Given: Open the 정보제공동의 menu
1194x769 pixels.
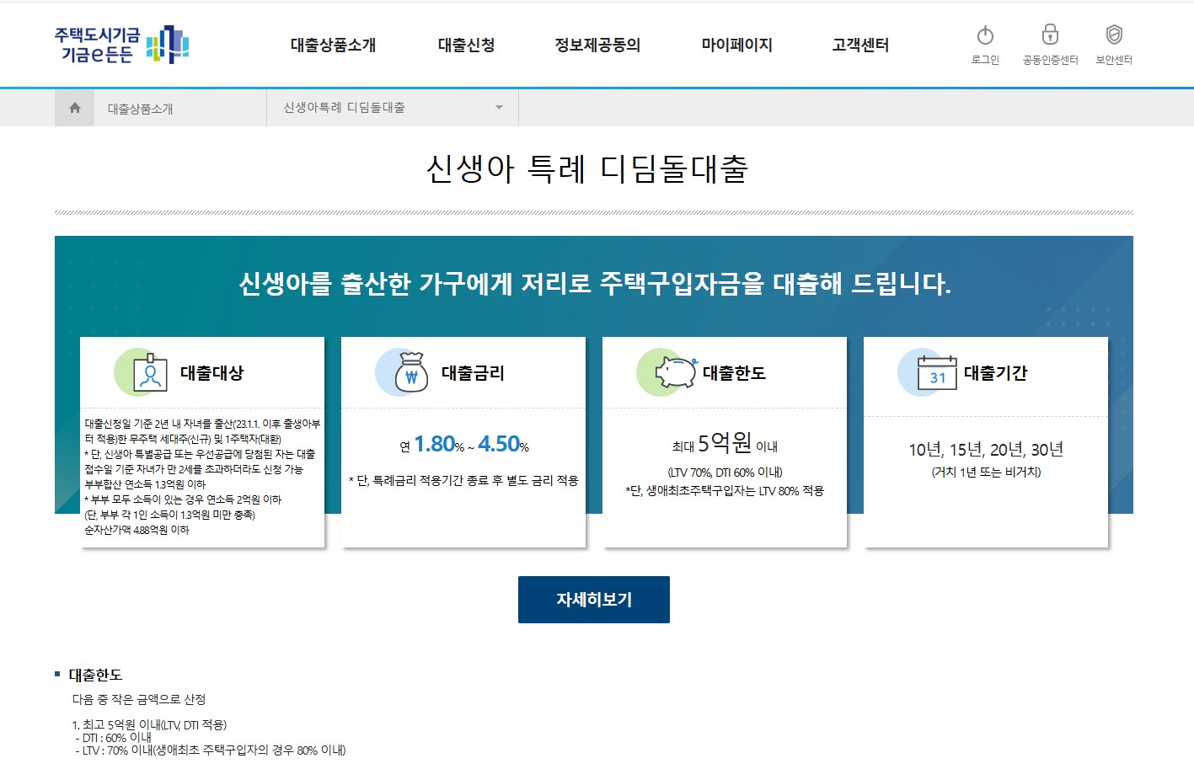Looking at the screenshot, I should tap(596, 45).
